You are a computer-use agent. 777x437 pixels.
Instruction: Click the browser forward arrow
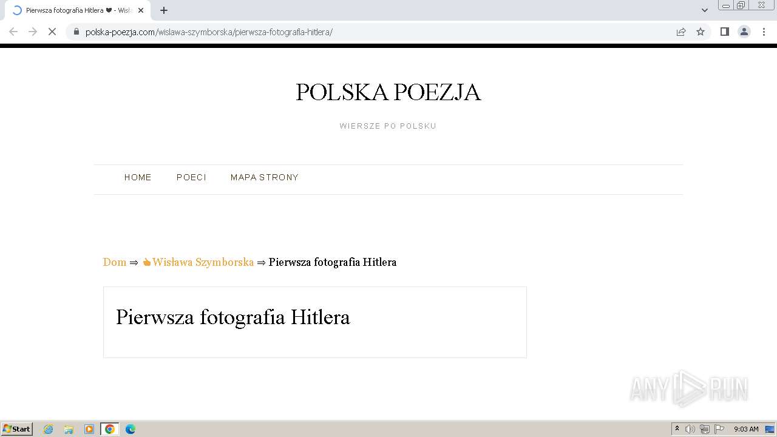point(33,32)
